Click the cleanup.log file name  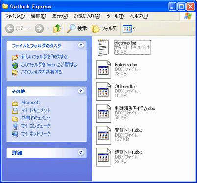(125, 43)
